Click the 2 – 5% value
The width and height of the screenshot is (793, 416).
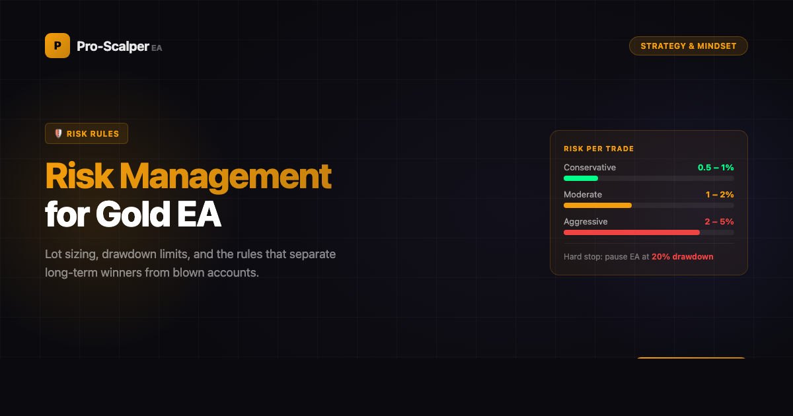click(x=719, y=222)
